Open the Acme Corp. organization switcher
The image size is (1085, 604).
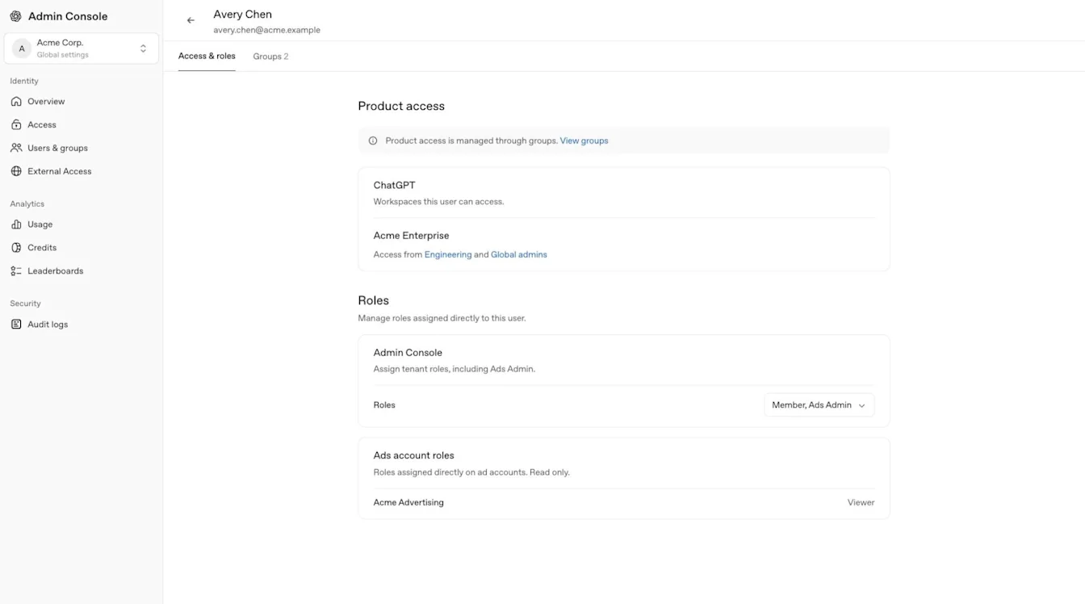pos(82,48)
